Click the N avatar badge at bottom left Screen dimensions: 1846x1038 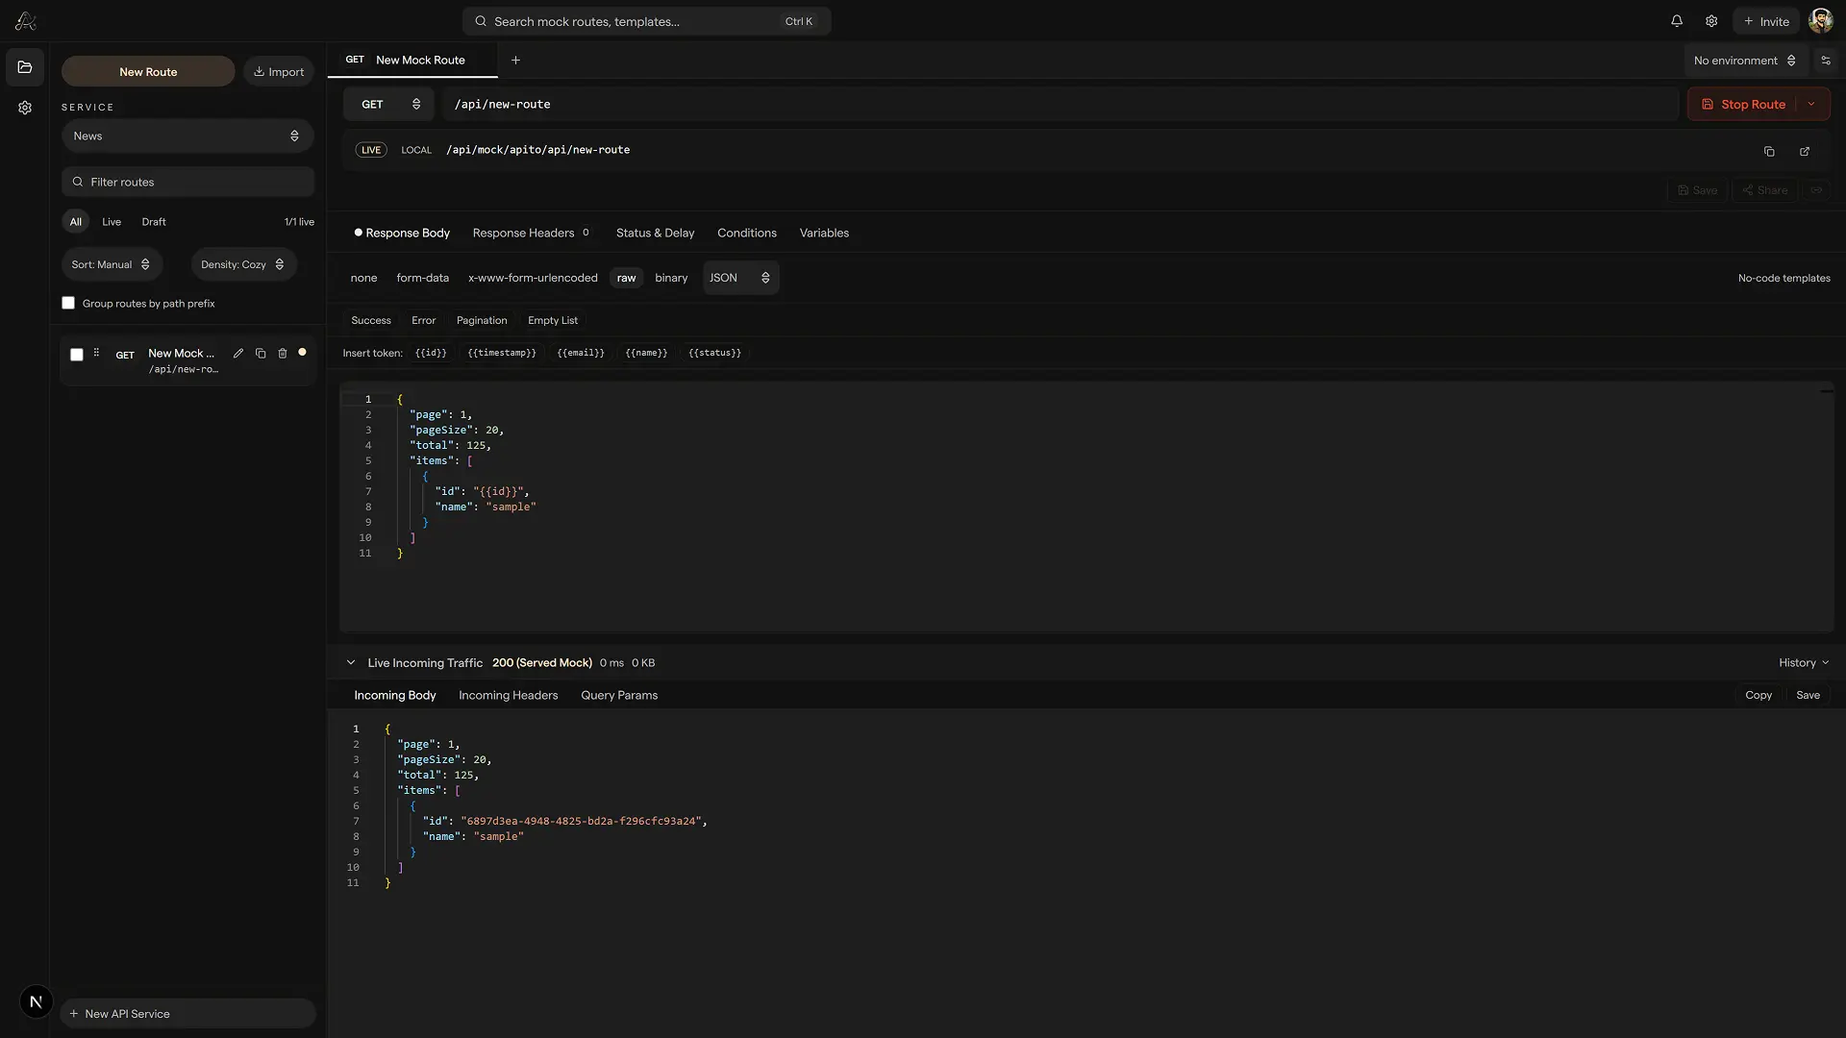36,1001
